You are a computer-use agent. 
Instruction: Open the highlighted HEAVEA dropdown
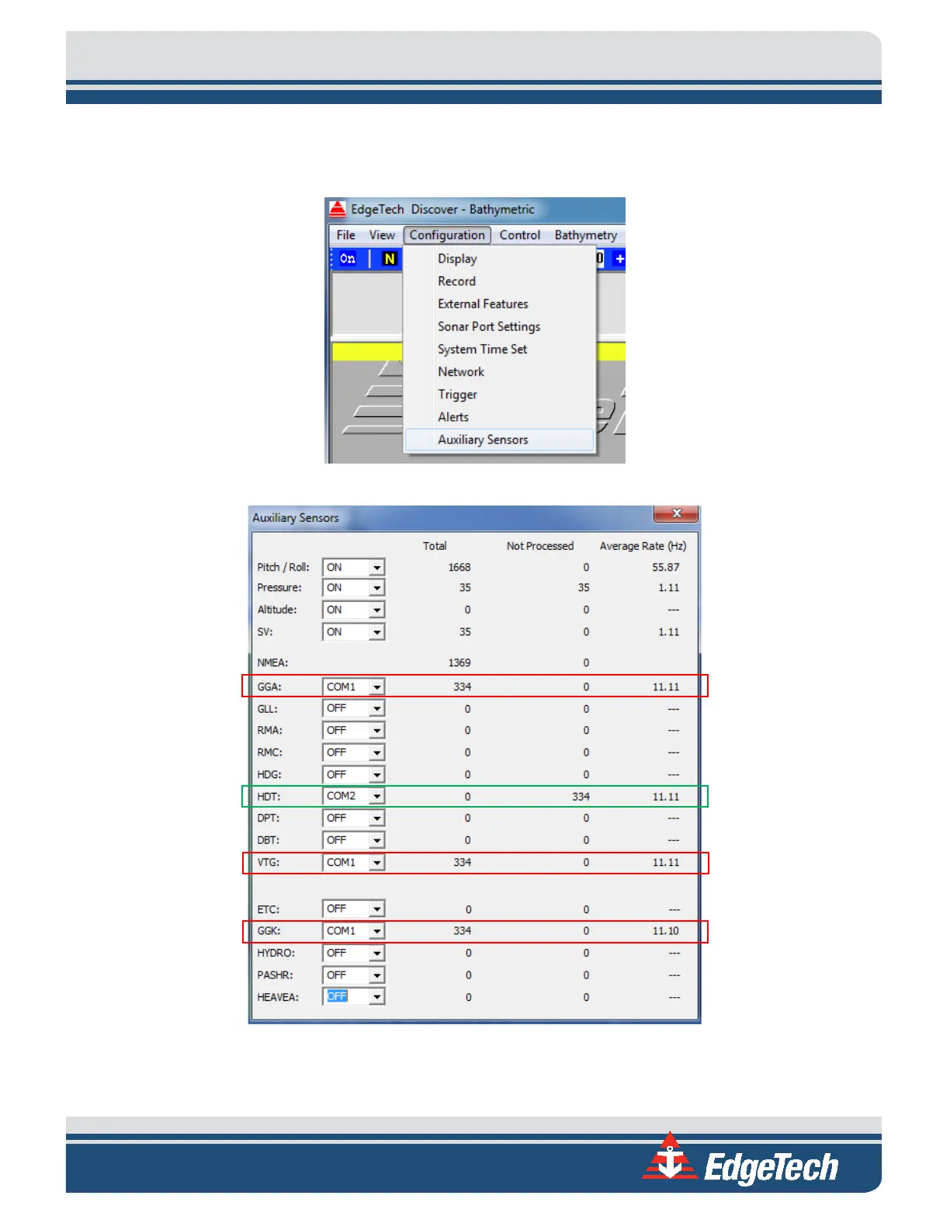pyautogui.click(x=376, y=997)
